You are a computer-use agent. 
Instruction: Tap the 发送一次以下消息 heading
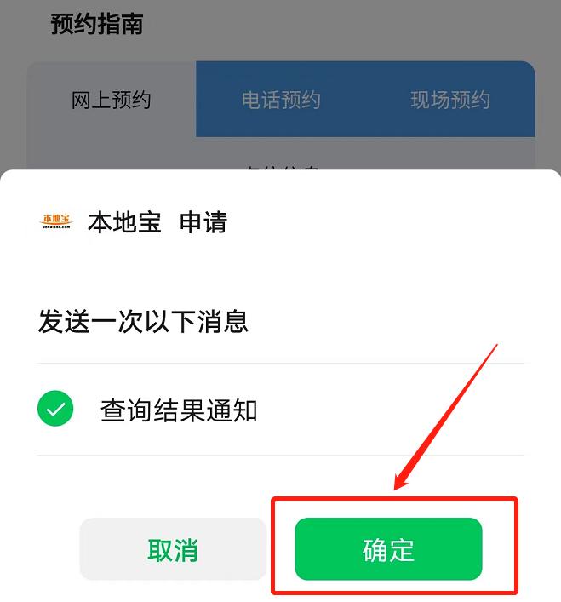click(x=143, y=321)
